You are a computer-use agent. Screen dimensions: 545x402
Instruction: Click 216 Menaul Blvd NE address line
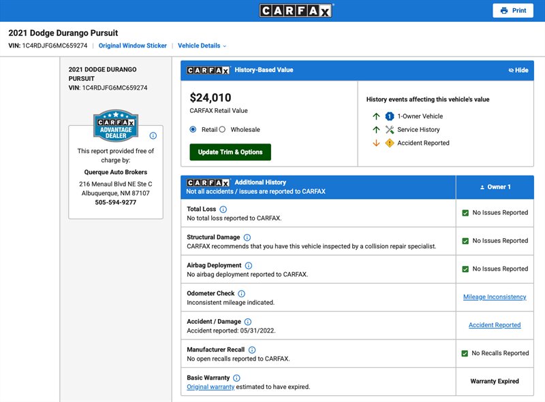[x=116, y=184]
